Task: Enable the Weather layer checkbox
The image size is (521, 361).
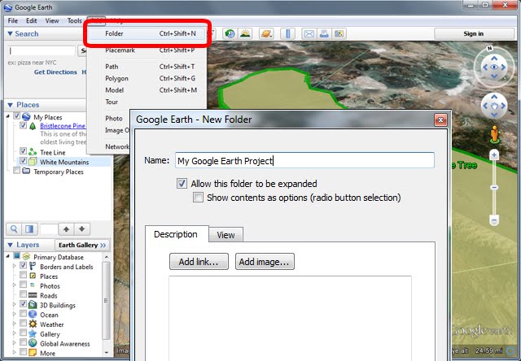Action: [23, 323]
